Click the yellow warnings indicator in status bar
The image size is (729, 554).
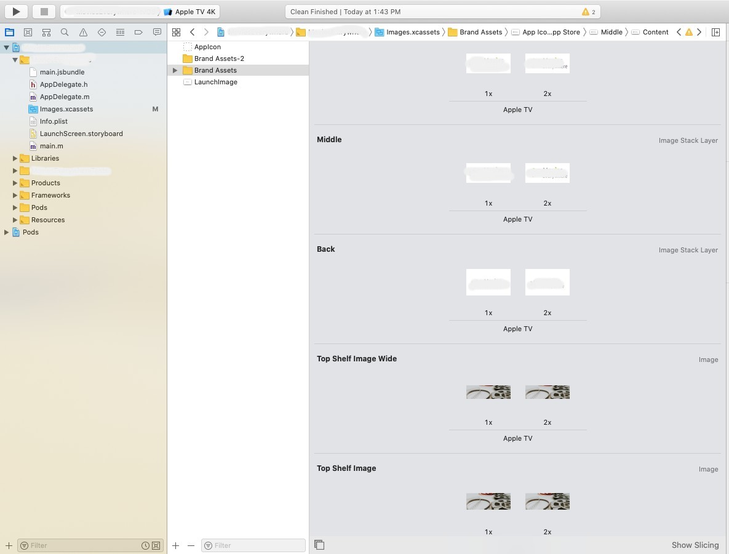click(x=589, y=12)
